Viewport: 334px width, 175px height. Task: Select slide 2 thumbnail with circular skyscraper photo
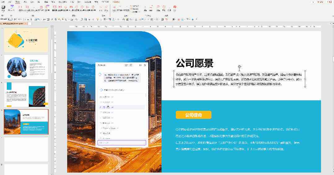pos(26,67)
